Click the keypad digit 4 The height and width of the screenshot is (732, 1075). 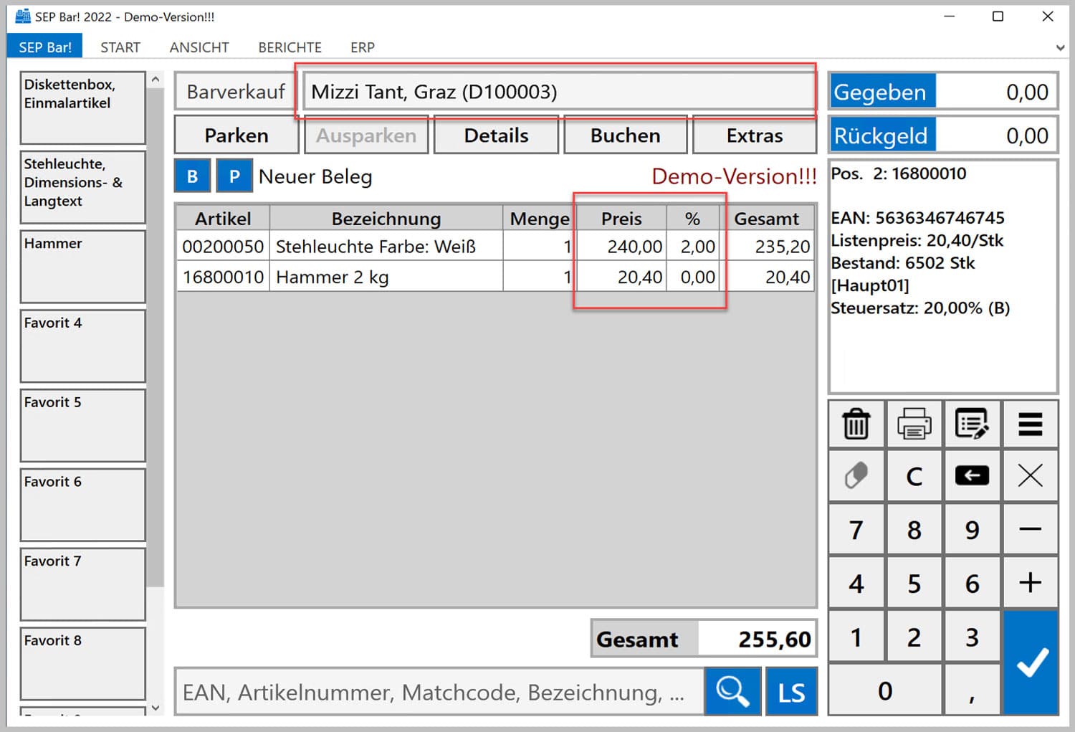856,583
